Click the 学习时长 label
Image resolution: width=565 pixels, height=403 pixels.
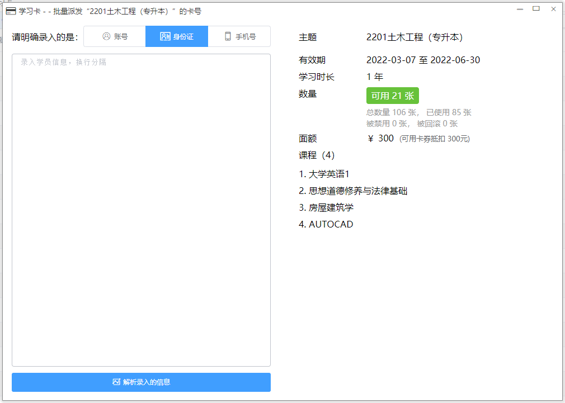[317, 77]
